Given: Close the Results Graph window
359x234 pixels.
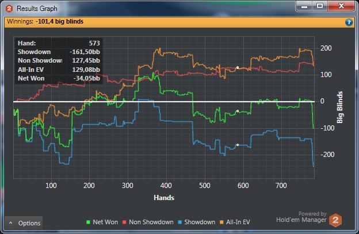Looking at the screenshot, I should tap(341, 6).
